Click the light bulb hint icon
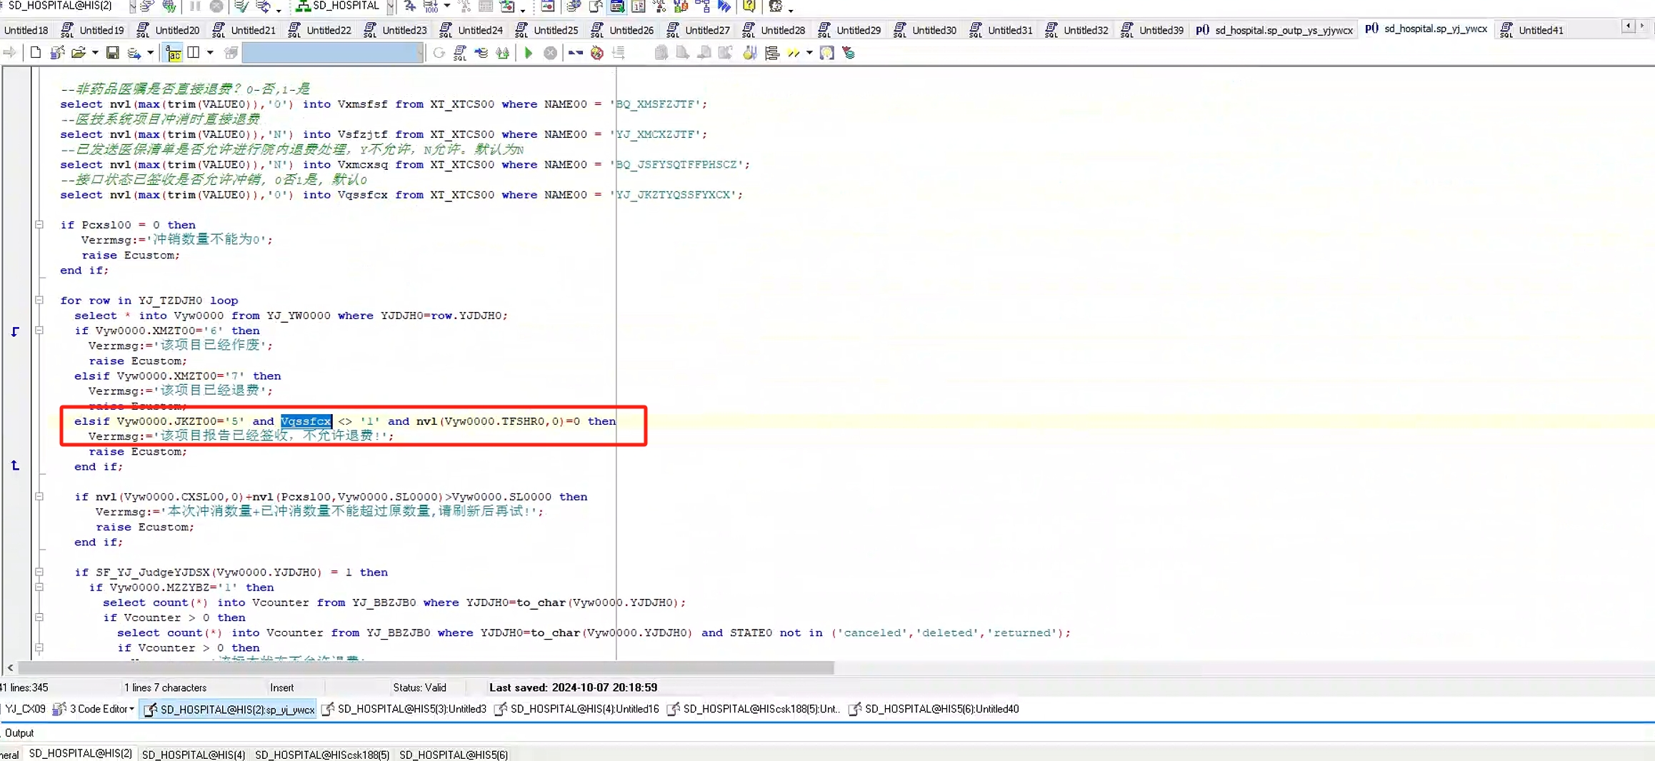The image size is (1655, 761). (826, 53)
